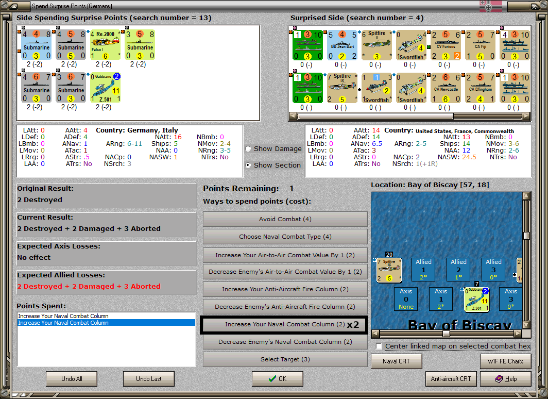Click the Allied section 3 box on the map
The image size is (548, 399).
(493, 270)
